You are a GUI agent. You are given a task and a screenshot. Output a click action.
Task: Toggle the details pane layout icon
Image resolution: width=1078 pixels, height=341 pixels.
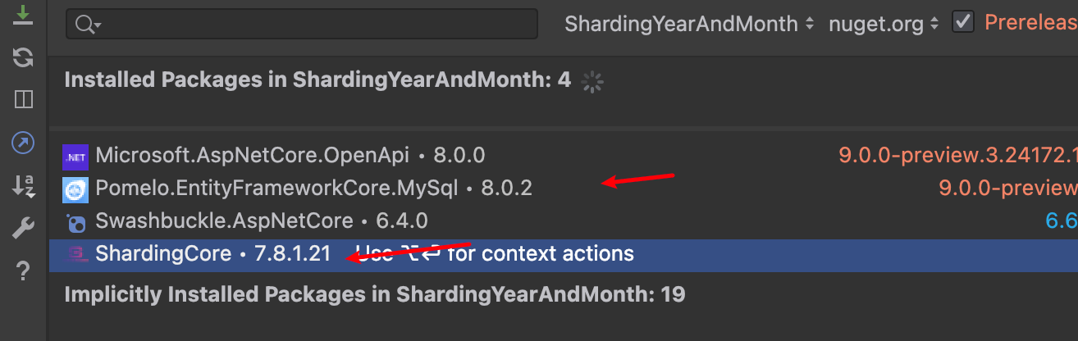pos(24,100)
